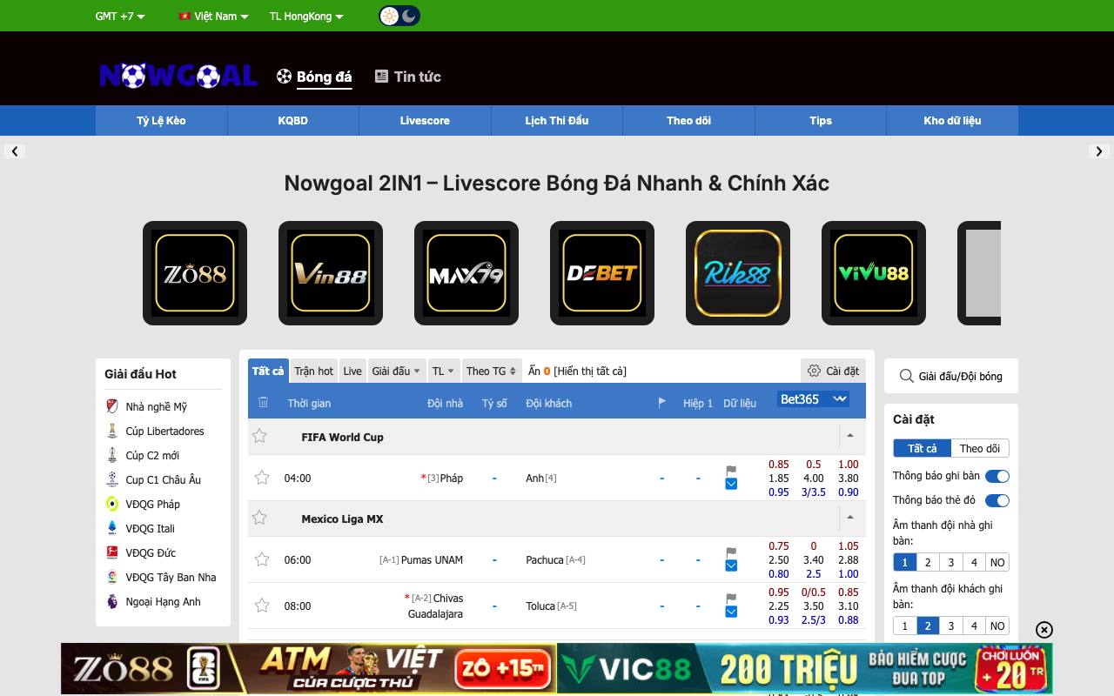The width and height of the screenshot is (1114, 696).
Task: Go to KQBD in navigation bar
Action: 293,121
